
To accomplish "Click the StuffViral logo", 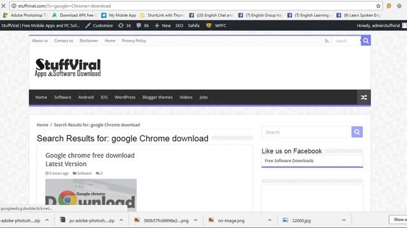I will coord(68,68).
